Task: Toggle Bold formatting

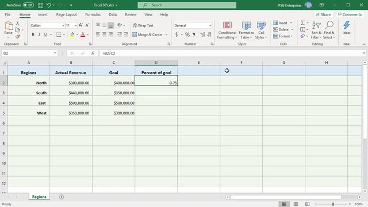Action: tap(33, 34)
